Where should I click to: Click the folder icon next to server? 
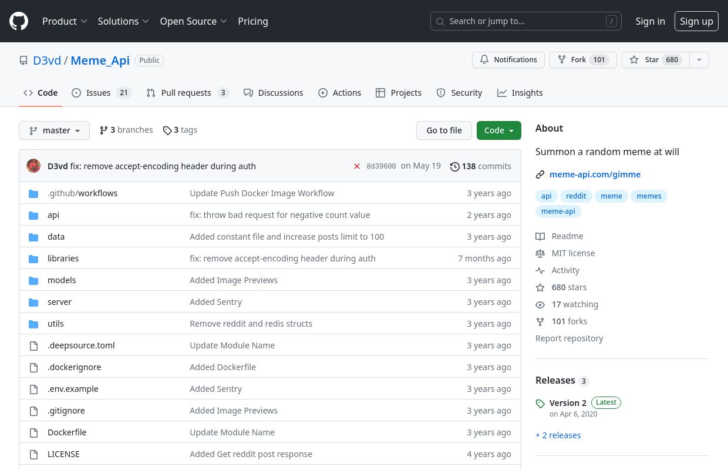[33, 302]
